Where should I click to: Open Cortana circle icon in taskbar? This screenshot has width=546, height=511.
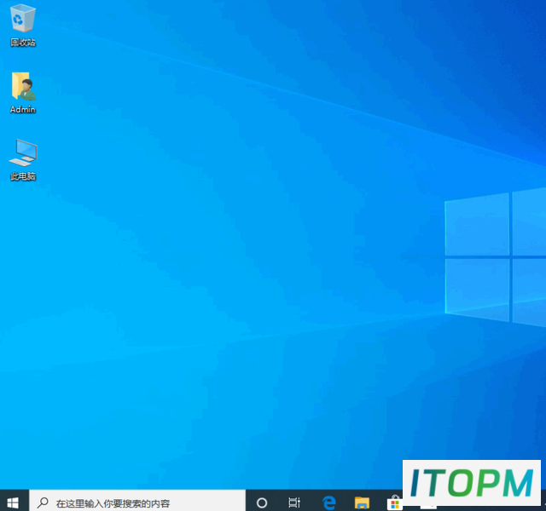(262, 502)
